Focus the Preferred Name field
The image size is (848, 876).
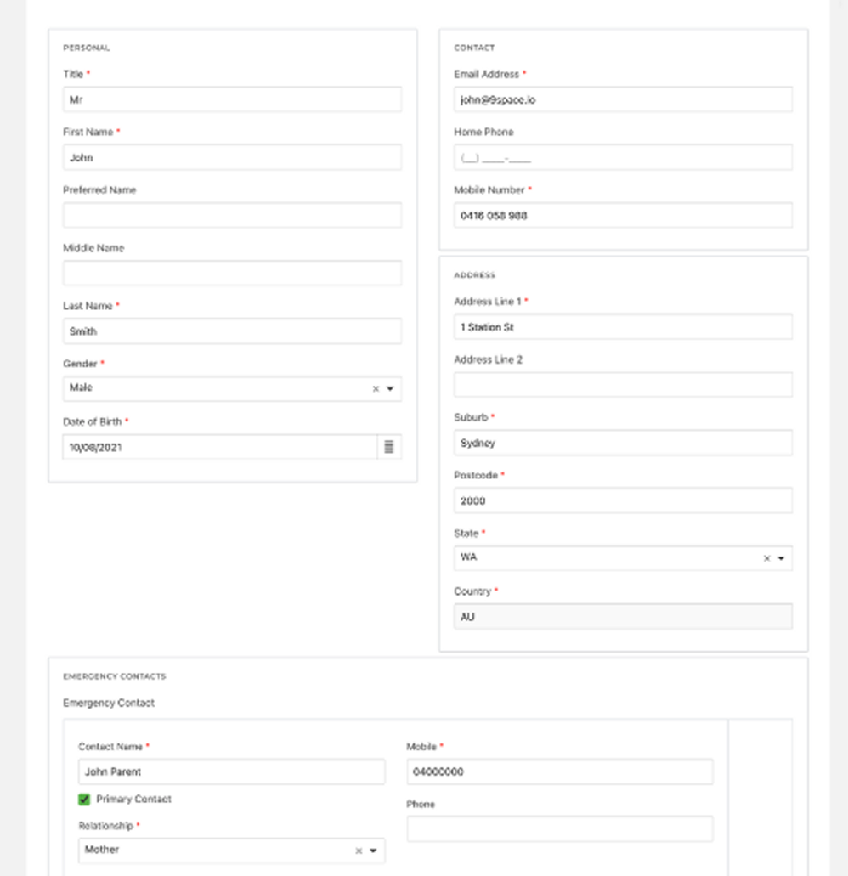231,215
